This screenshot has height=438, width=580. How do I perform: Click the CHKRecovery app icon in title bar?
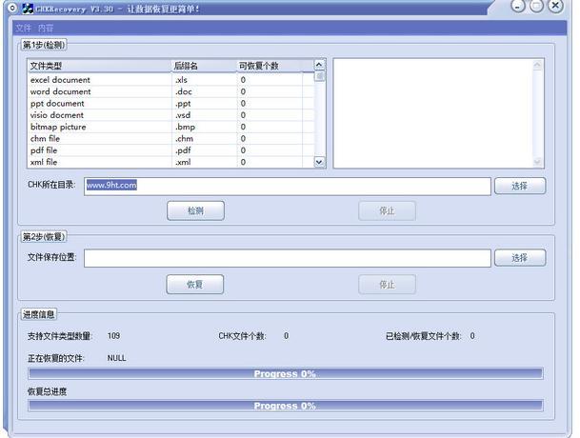tap(28, 9)
